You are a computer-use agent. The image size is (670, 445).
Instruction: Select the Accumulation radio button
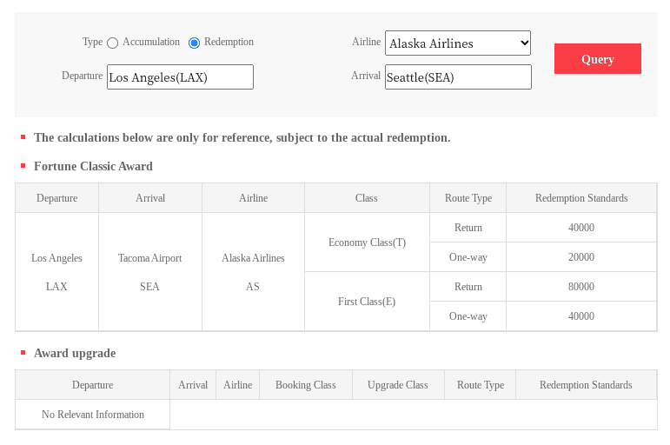pos(113,43)
